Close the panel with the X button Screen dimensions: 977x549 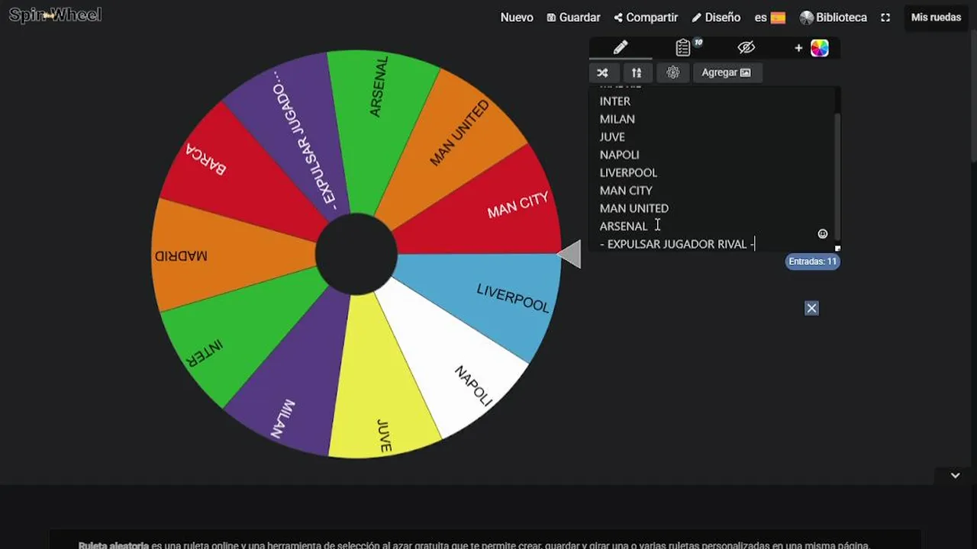tap(811, 308)
